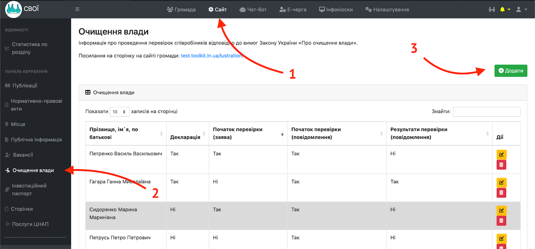This screenshot has height=249, width=535.
Task: Click the edit icon for Петренко Василь Васильович
Action: coord(501,154)
